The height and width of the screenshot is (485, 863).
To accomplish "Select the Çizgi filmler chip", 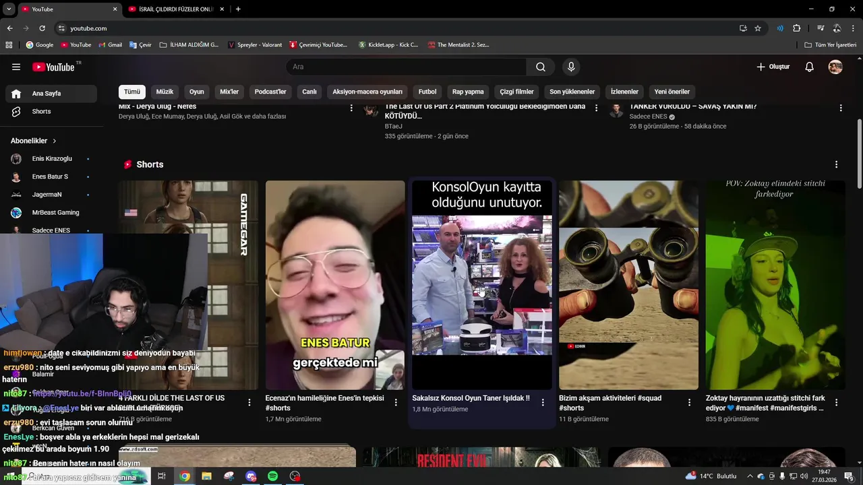I will tap(516, 92).
